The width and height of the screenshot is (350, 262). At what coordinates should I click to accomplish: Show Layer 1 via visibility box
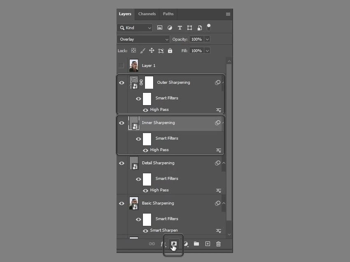[x=121, y=66]
